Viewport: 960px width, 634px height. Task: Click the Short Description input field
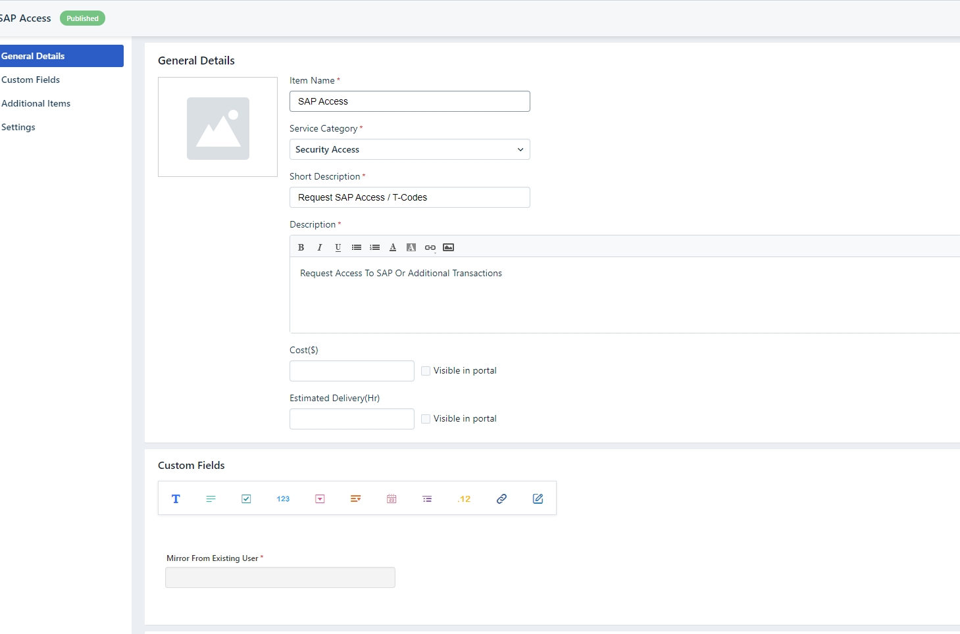(410, 197)
